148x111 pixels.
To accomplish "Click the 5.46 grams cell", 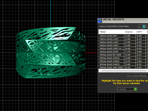I will point(129,64).
